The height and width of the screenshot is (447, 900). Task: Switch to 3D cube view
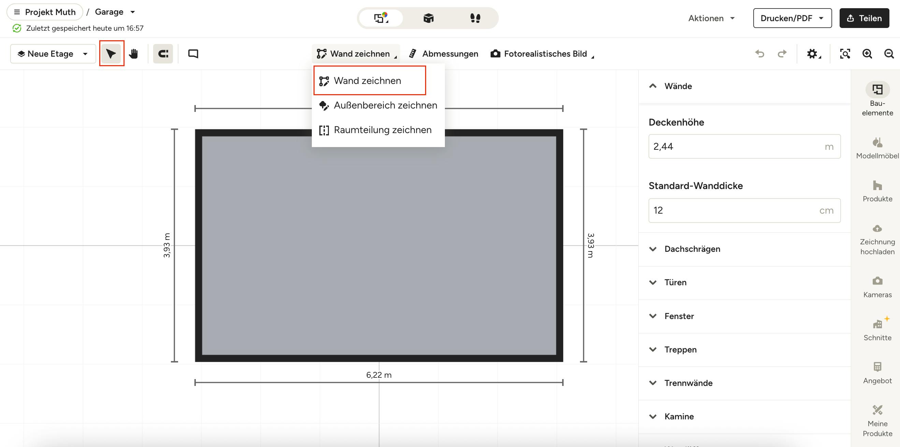(x=429, y=18)
